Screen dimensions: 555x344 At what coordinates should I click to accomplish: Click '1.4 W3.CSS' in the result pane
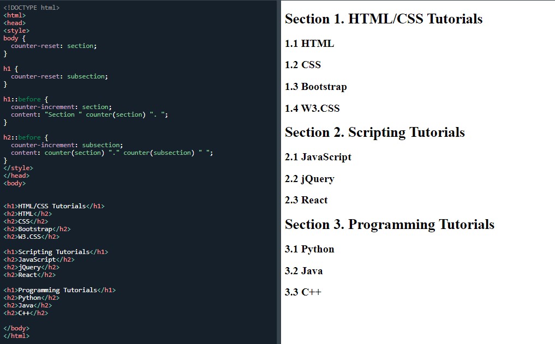[x=312, y=108]
